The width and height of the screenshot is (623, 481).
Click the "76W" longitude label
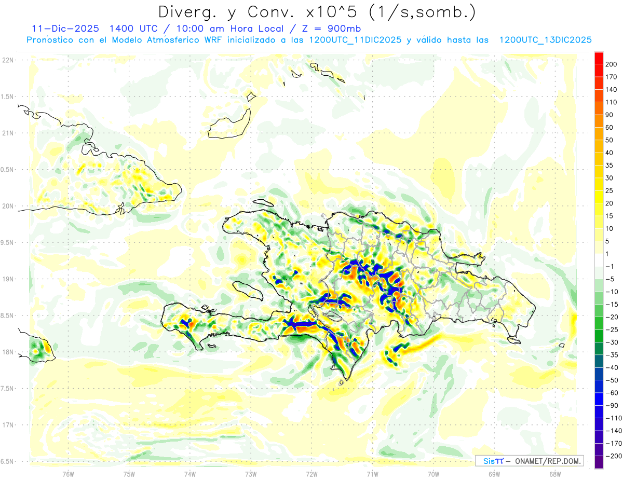(x=68, y=474)
